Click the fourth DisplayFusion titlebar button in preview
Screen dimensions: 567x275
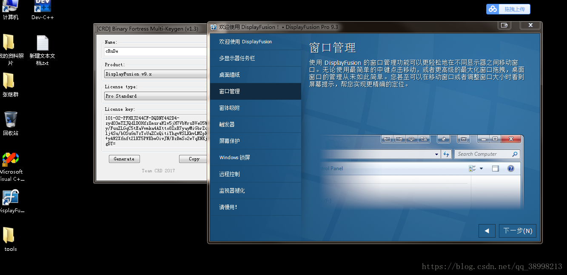(x=423, y=139)
